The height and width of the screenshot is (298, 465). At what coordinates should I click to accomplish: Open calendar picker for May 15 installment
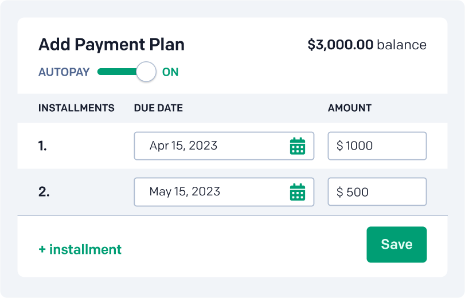point(297,192)
